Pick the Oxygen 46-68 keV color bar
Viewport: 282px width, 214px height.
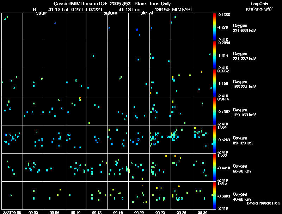coord(214,195)
